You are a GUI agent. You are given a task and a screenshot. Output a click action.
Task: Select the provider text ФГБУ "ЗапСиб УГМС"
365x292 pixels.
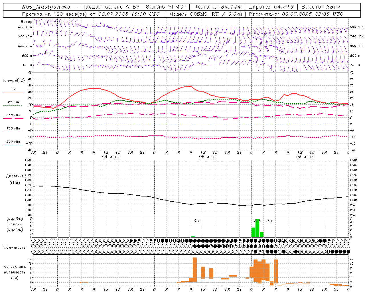tap(155, 7)
